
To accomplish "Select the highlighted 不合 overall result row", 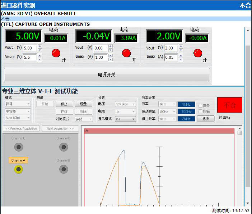I will (126, 19).
